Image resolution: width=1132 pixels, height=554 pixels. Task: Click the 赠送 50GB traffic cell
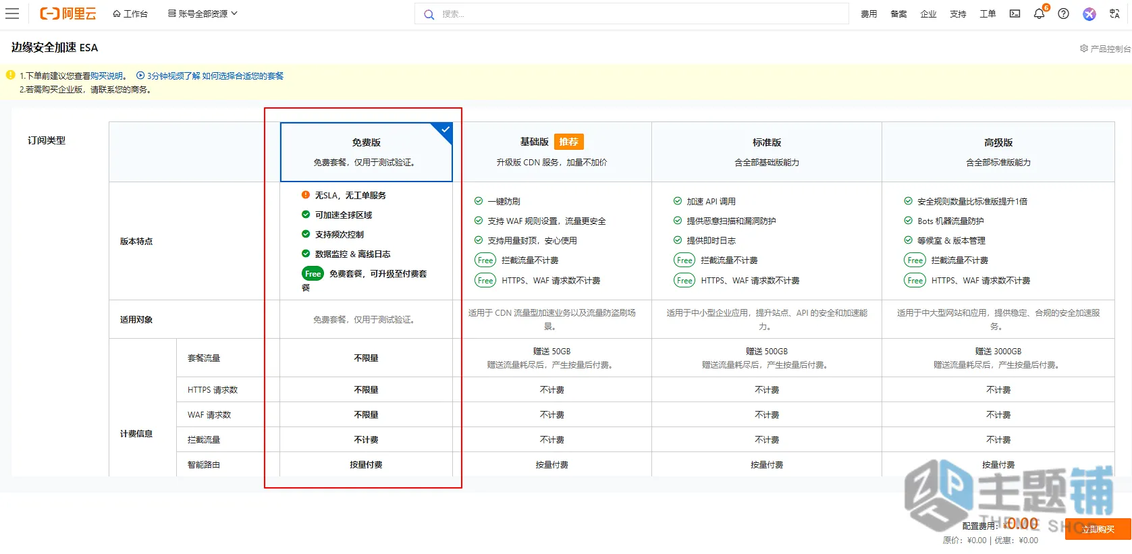(x=551, y=358)
